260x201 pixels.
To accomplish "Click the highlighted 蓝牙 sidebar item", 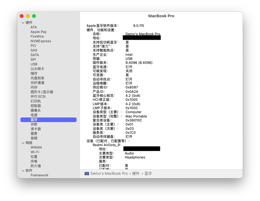I will pos(48,120).
